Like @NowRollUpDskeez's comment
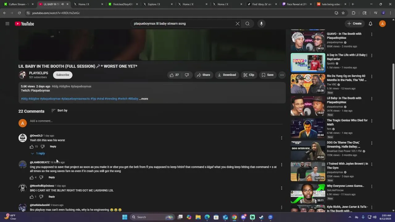395x222 pixels. click(x=31, y=197)
